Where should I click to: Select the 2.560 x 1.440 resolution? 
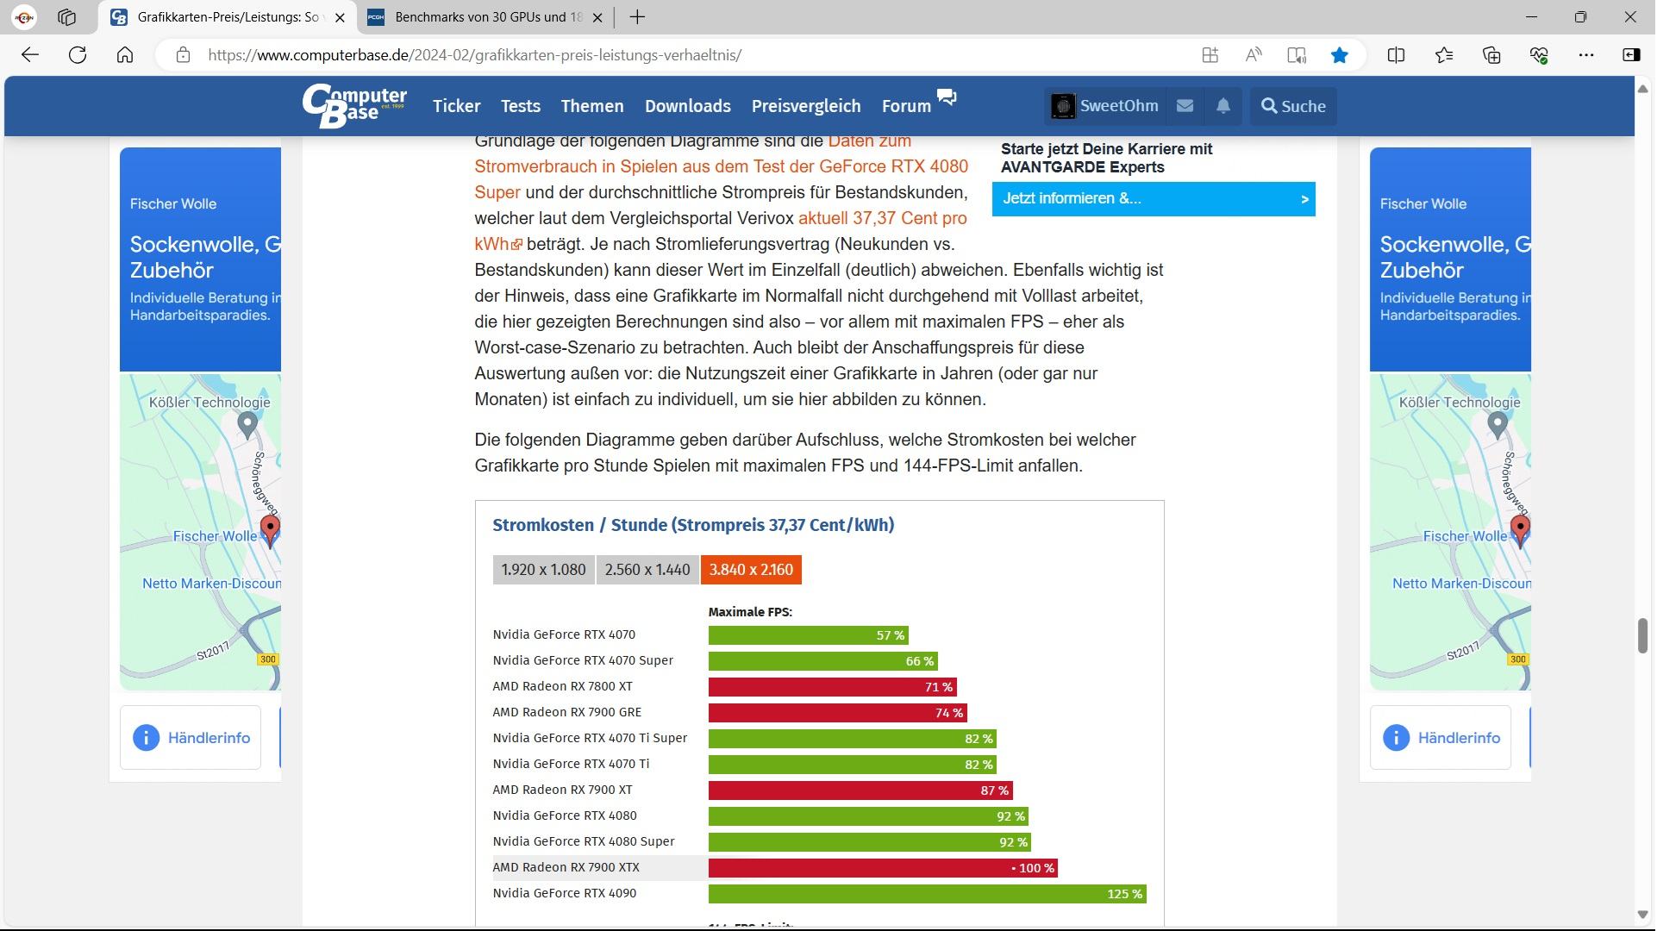647,570
